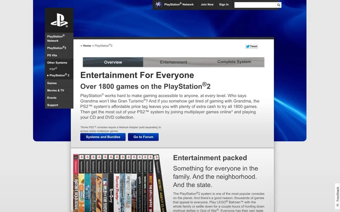Select PlayStation 2 in the sidebar
340x212 pixels.
[59, 75]
